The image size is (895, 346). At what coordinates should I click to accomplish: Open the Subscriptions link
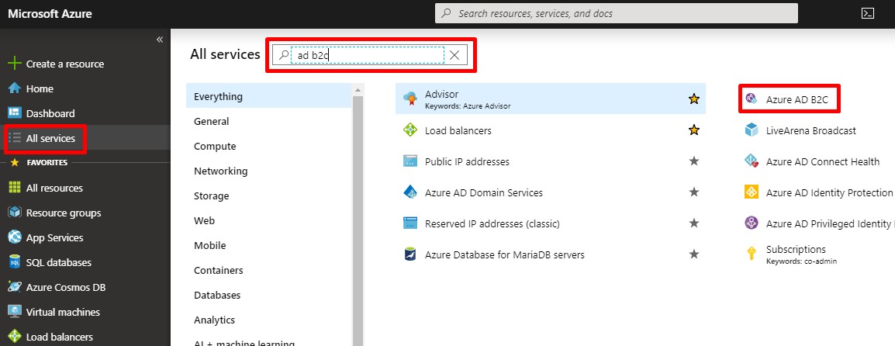796,250
